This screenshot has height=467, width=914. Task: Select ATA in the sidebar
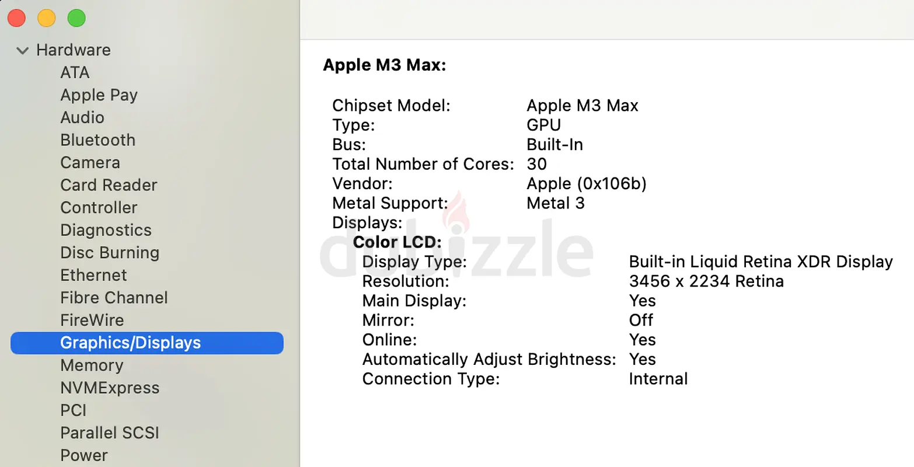click(75, 72)
